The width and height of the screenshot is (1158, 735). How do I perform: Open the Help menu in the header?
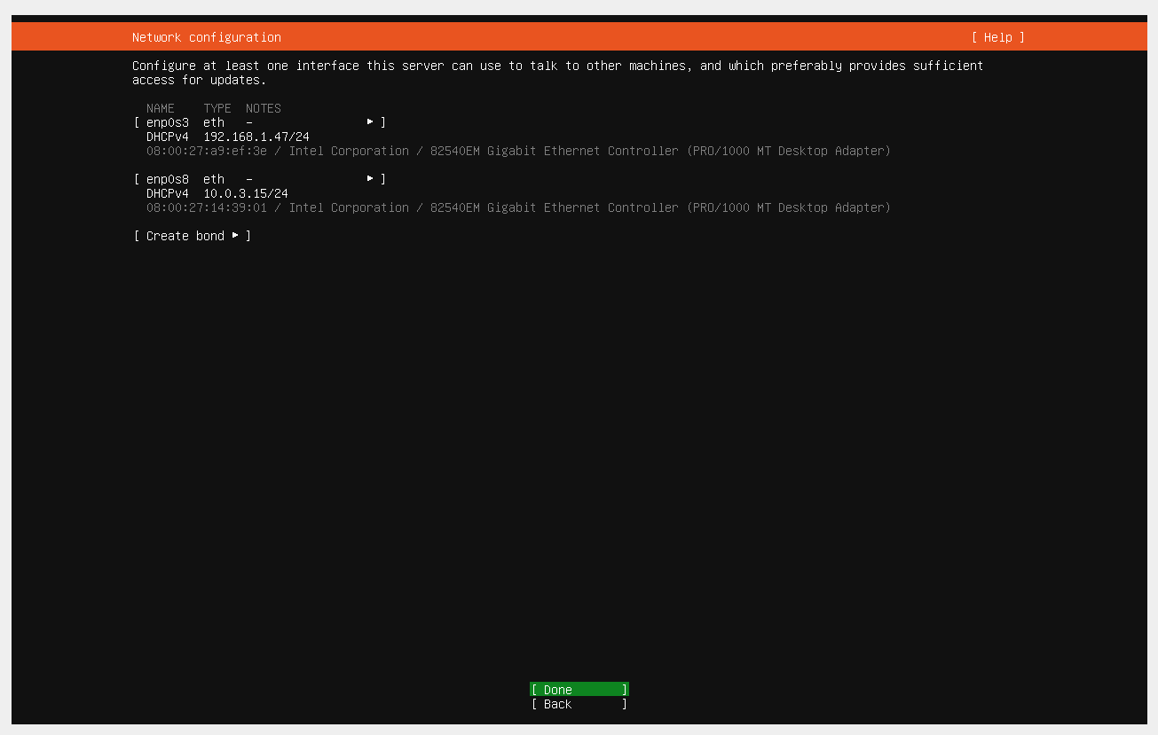click(x=997, y=37)
